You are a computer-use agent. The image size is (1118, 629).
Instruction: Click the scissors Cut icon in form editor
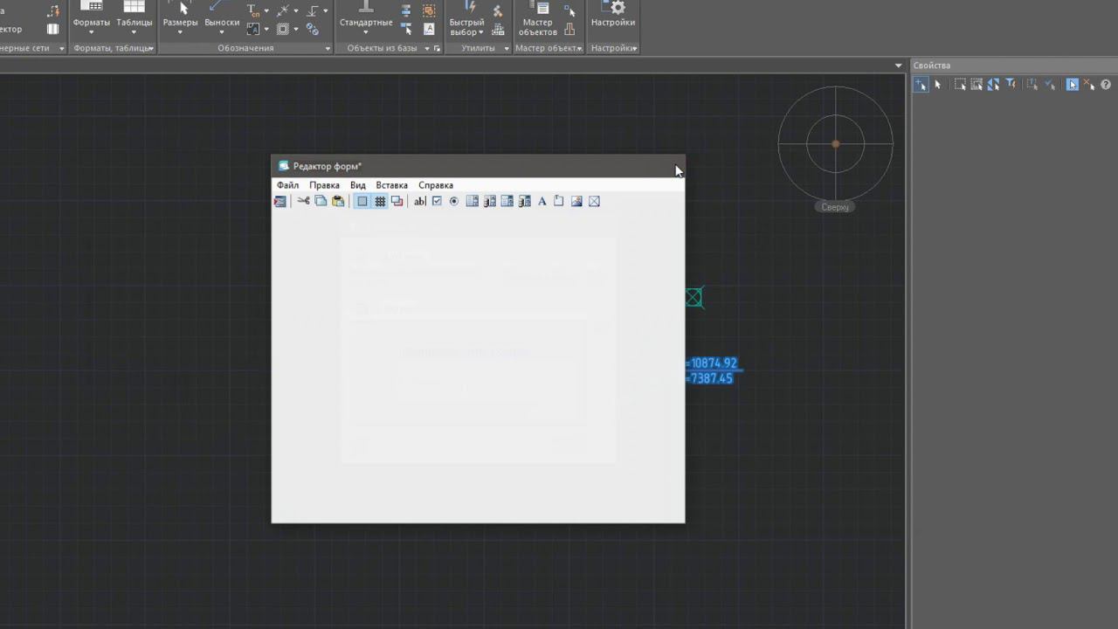pos(303,201)
